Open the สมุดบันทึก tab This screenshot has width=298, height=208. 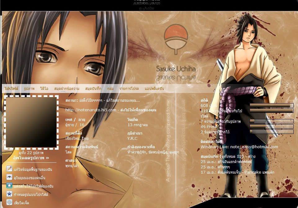(93, 89)
